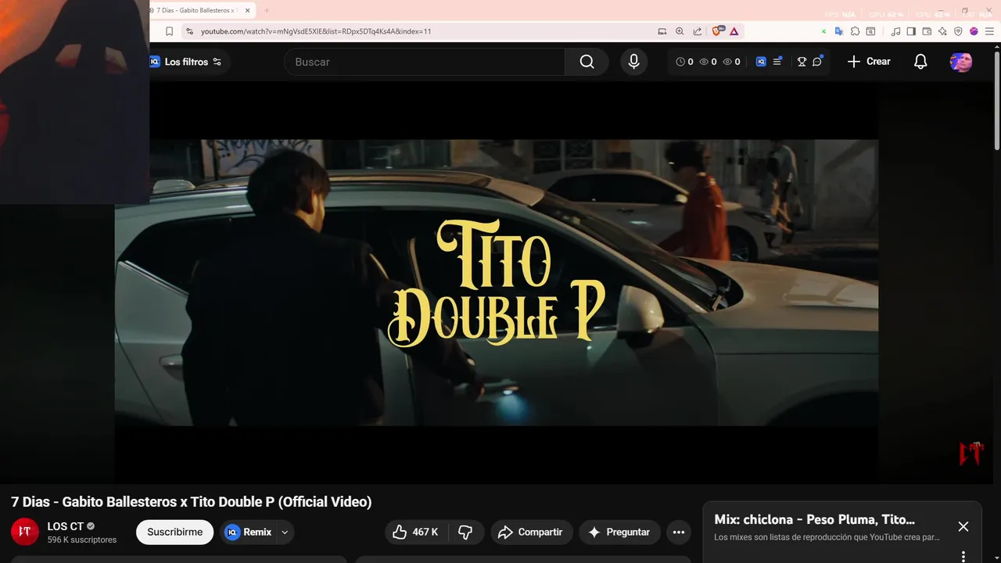Click the search magnifier button

(x=587, y=62)
